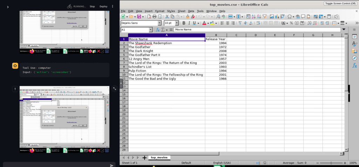Click the Sort dialog icon
Screen dimensions: 359x167
click(248, 16)
